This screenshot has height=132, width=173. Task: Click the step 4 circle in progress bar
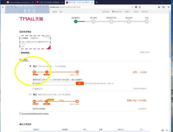coord(129,21)
